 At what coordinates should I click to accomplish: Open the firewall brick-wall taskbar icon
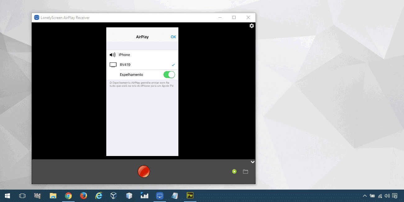click(38, 196)
